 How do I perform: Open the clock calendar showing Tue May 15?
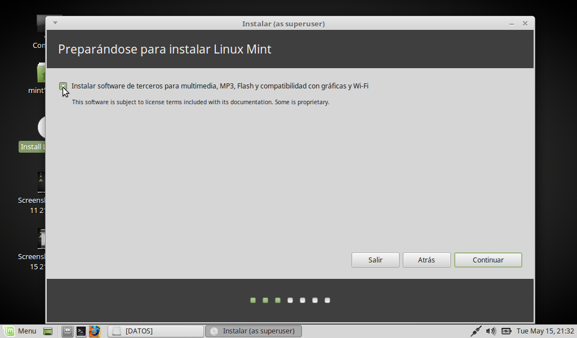point(545,331)
